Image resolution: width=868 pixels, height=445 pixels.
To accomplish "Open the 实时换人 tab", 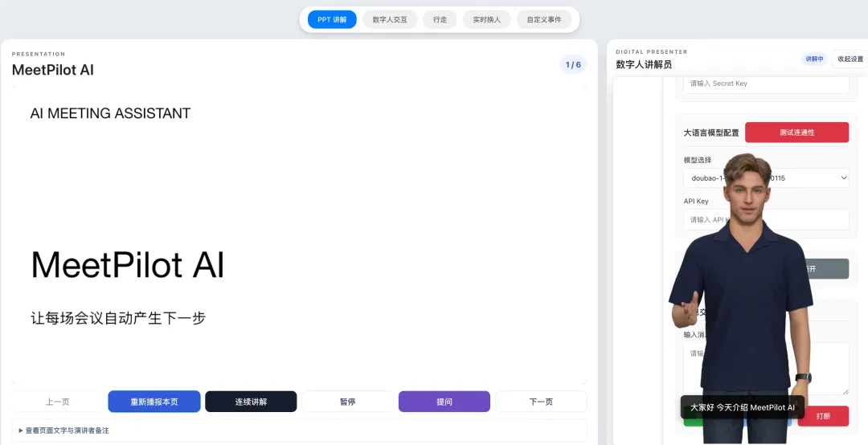I will (x=486, y=19).
